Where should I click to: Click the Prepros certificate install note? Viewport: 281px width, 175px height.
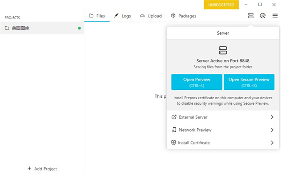coord(223,101)
